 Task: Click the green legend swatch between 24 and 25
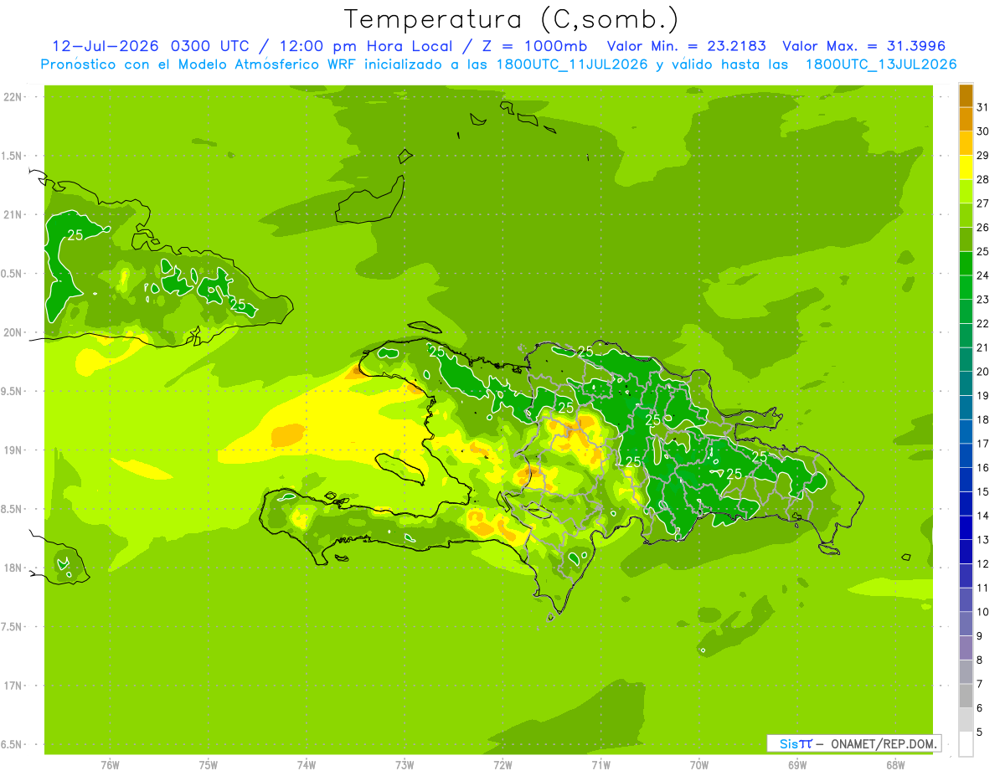(966, 264)
